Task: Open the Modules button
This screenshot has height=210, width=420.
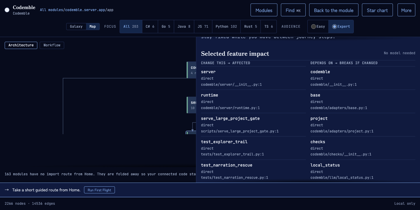Action: [x=264, y=10]
